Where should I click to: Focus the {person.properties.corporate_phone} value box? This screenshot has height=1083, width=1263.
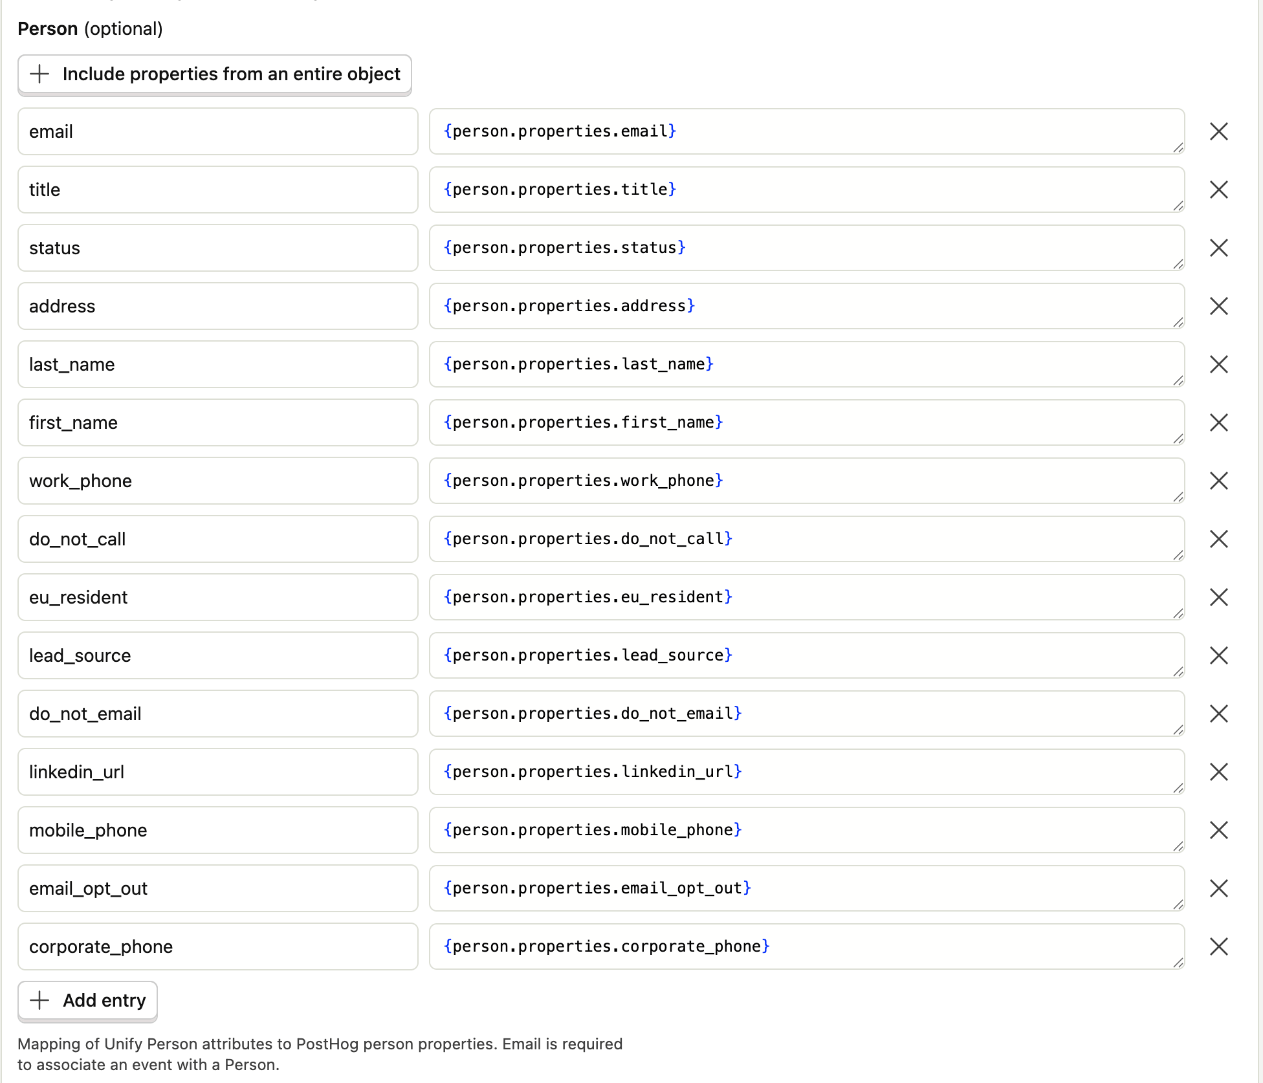[x=807, y=946]
